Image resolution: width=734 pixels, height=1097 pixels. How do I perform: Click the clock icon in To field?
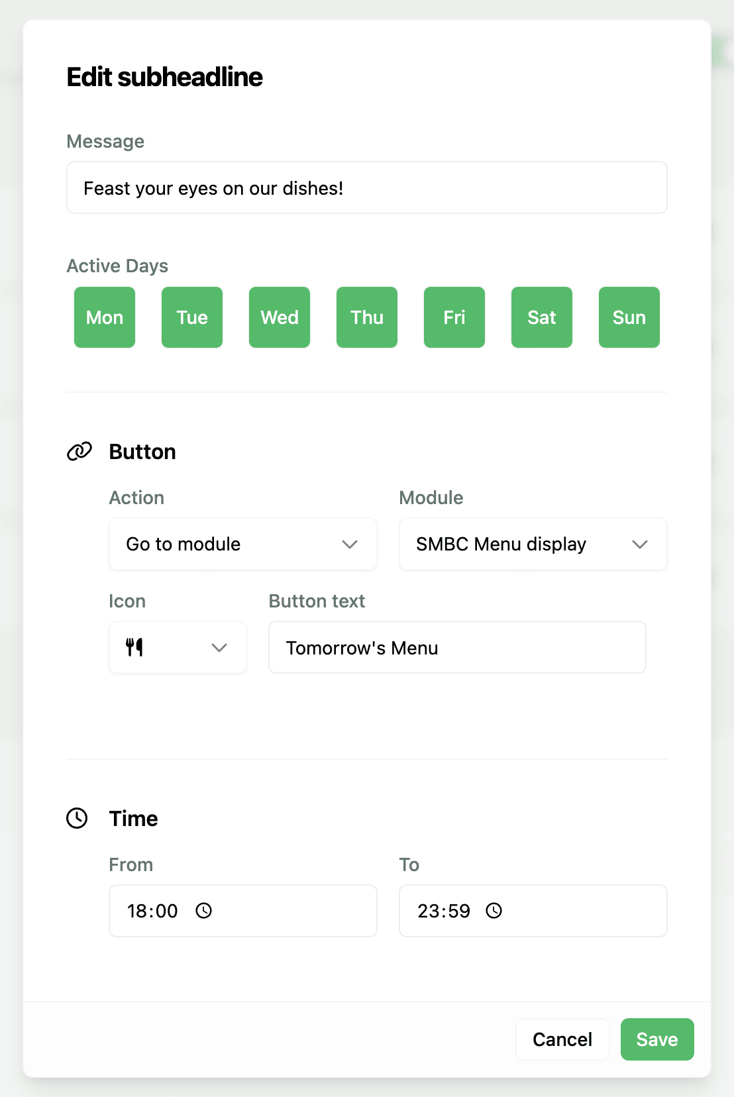(x=494, y=911)
